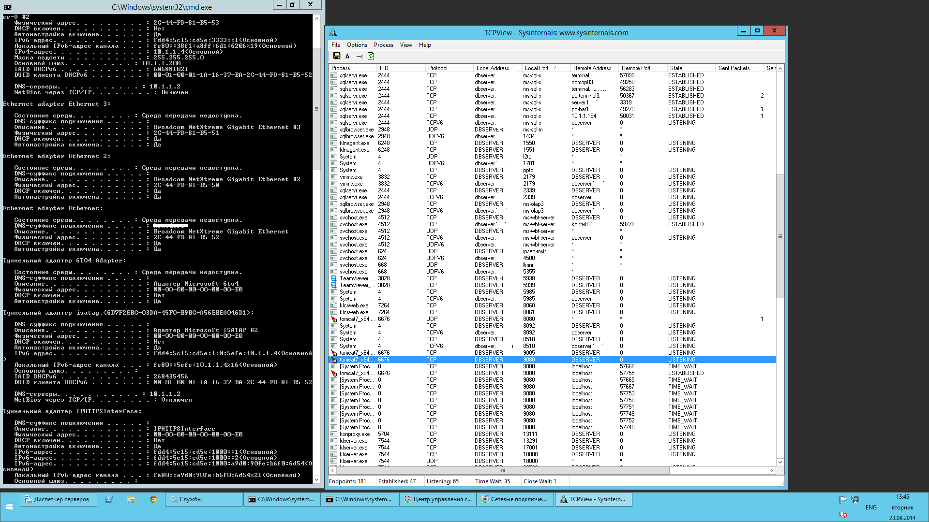The height and width of the screenshot is (522, 929).
Task: Click the tomcat7 icon on the UDP 8080 row
Action: click(x=334, y=319)
